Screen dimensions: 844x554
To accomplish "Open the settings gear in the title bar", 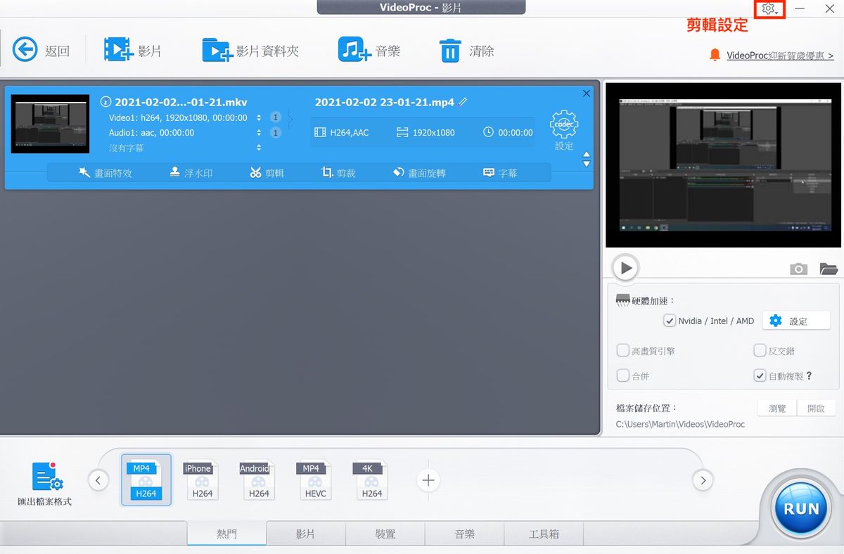I will (769, 9).
